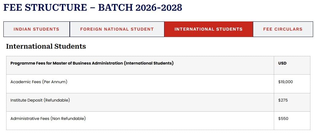The width and height of the screenshot is (315, 134).
Task: Click the $550 administrative fee amount
Action: click(x=283, y=119)
